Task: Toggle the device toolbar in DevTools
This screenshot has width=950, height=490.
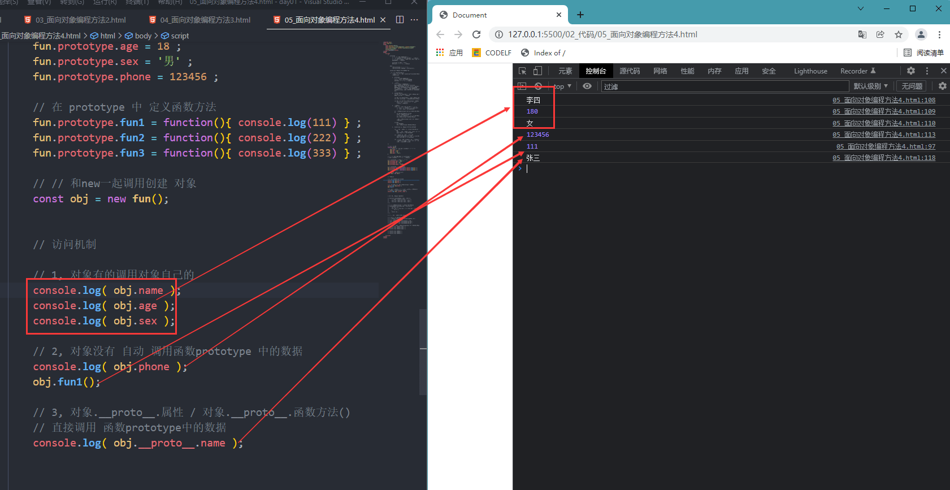Action: 537,71
